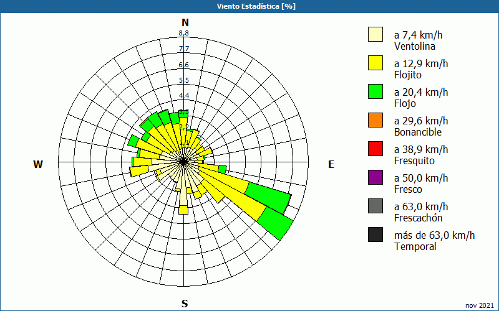Click the black Temporal legend swatch
This screenshot has width=499, height=311.
click(375, 234)
